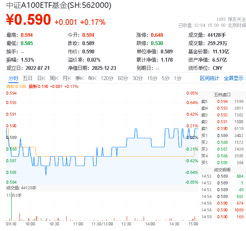
Task: Open the 15分 interval chart
Action: click(152, 78)
